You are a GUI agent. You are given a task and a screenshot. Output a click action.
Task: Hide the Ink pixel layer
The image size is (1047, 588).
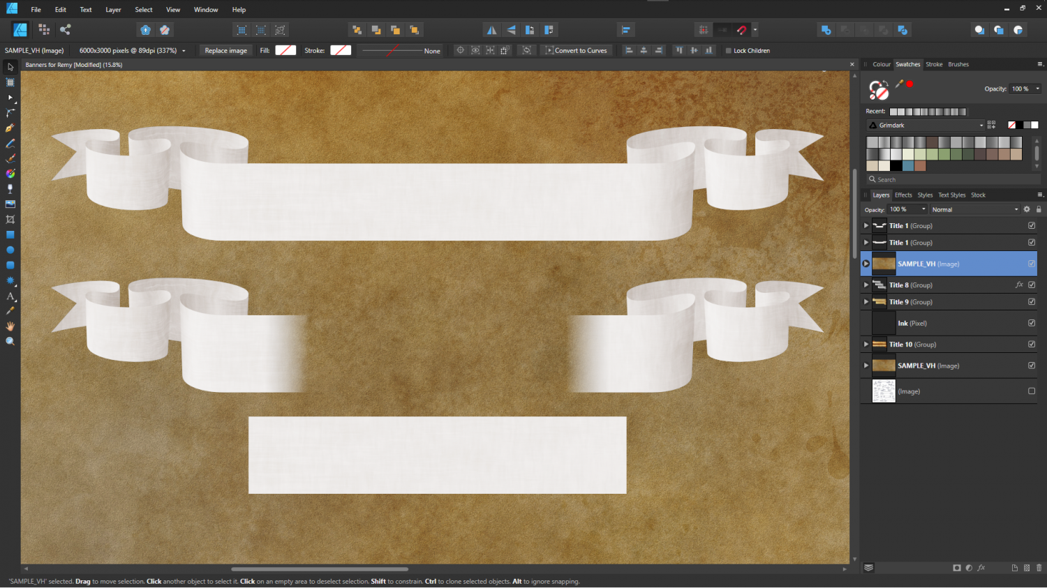coord(1032,323)
